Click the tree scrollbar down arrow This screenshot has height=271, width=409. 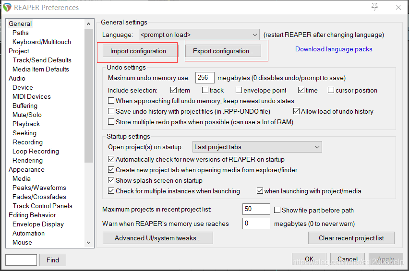click(x=89, y=243)
